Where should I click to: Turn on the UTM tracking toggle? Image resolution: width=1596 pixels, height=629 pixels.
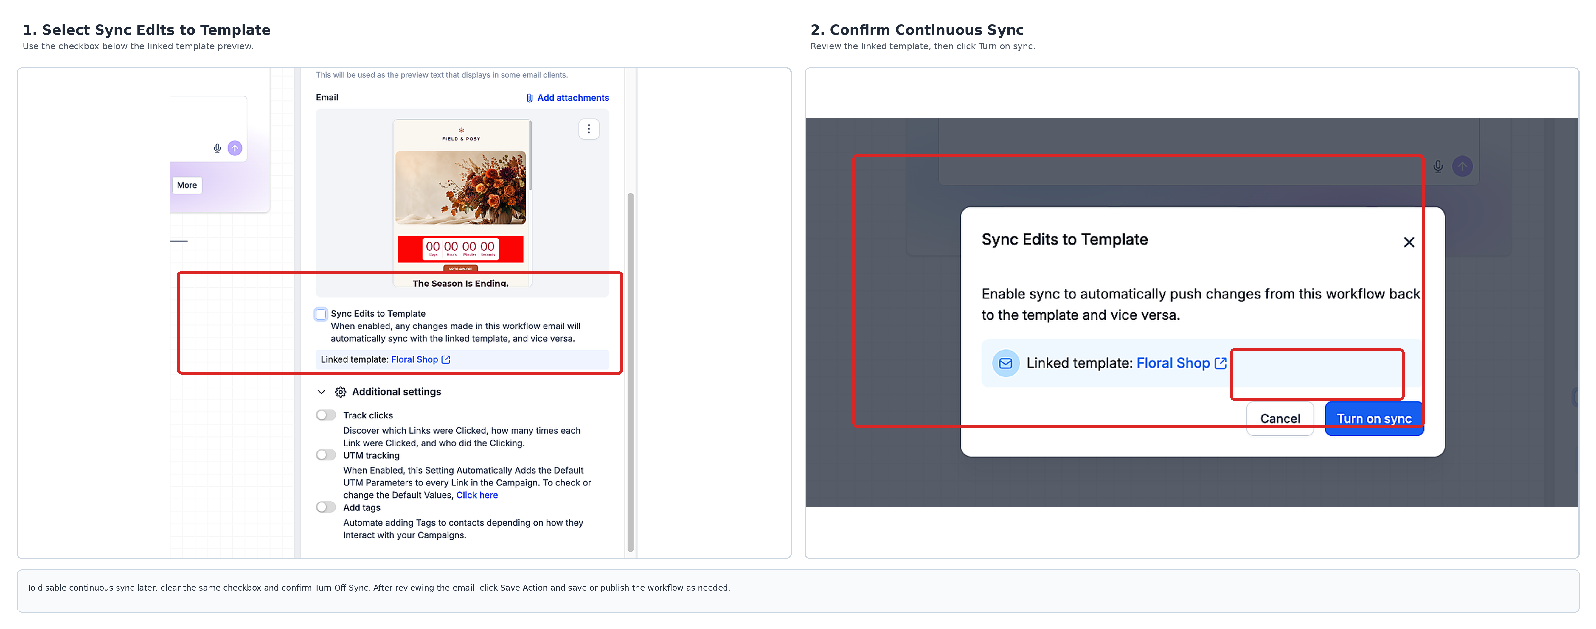[326, 456]
